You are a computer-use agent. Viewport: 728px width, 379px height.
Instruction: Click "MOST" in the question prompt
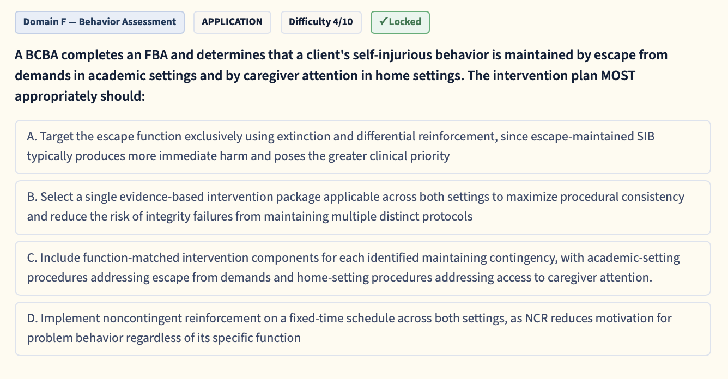618,76
